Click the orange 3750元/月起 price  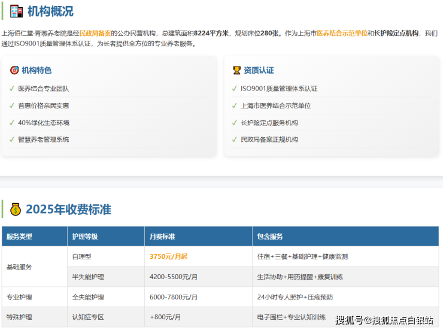tap(168, 256)
